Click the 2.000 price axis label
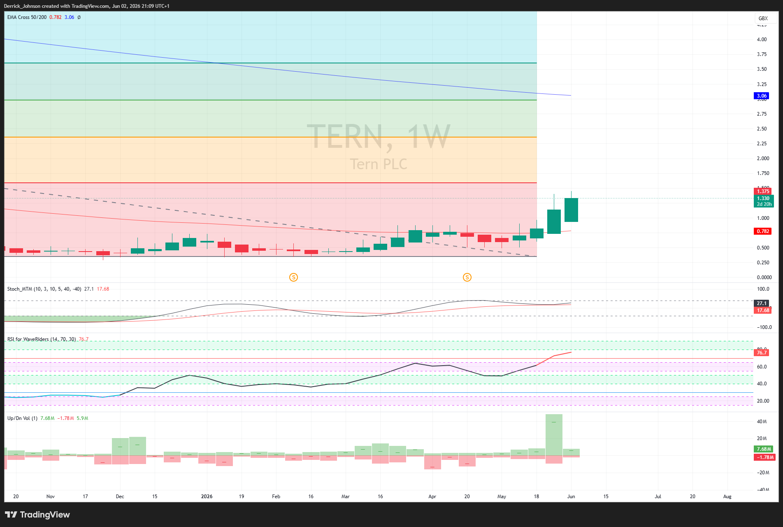Screen dimensions: 783x527 point(763,159)
